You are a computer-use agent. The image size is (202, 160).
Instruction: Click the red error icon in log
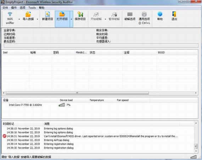coord(4,136)
